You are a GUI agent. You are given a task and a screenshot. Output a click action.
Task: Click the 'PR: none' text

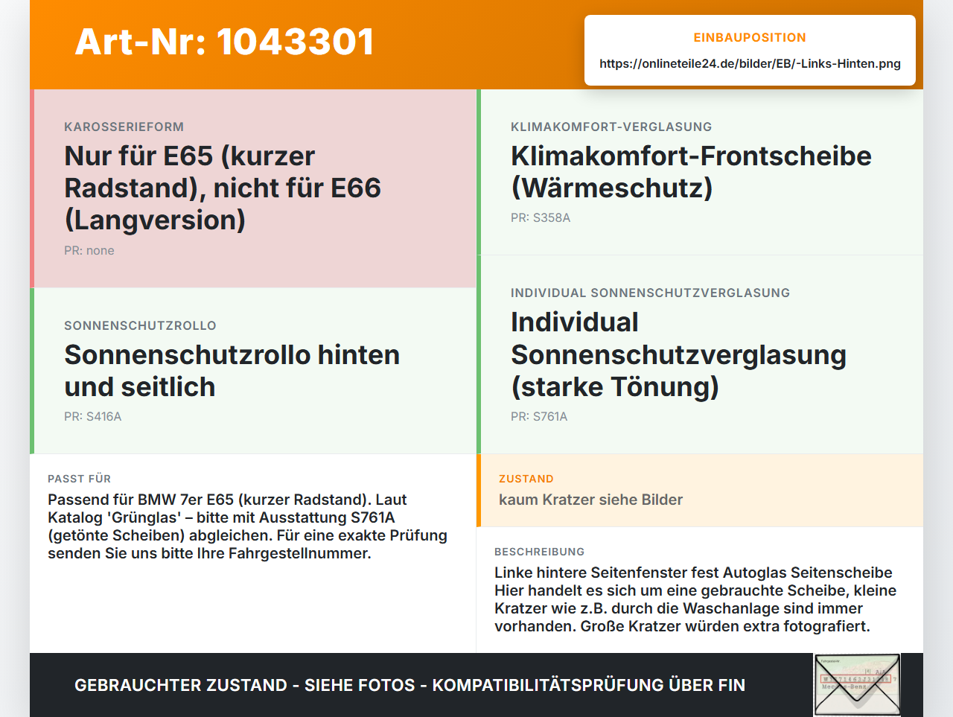coord(89,251)
